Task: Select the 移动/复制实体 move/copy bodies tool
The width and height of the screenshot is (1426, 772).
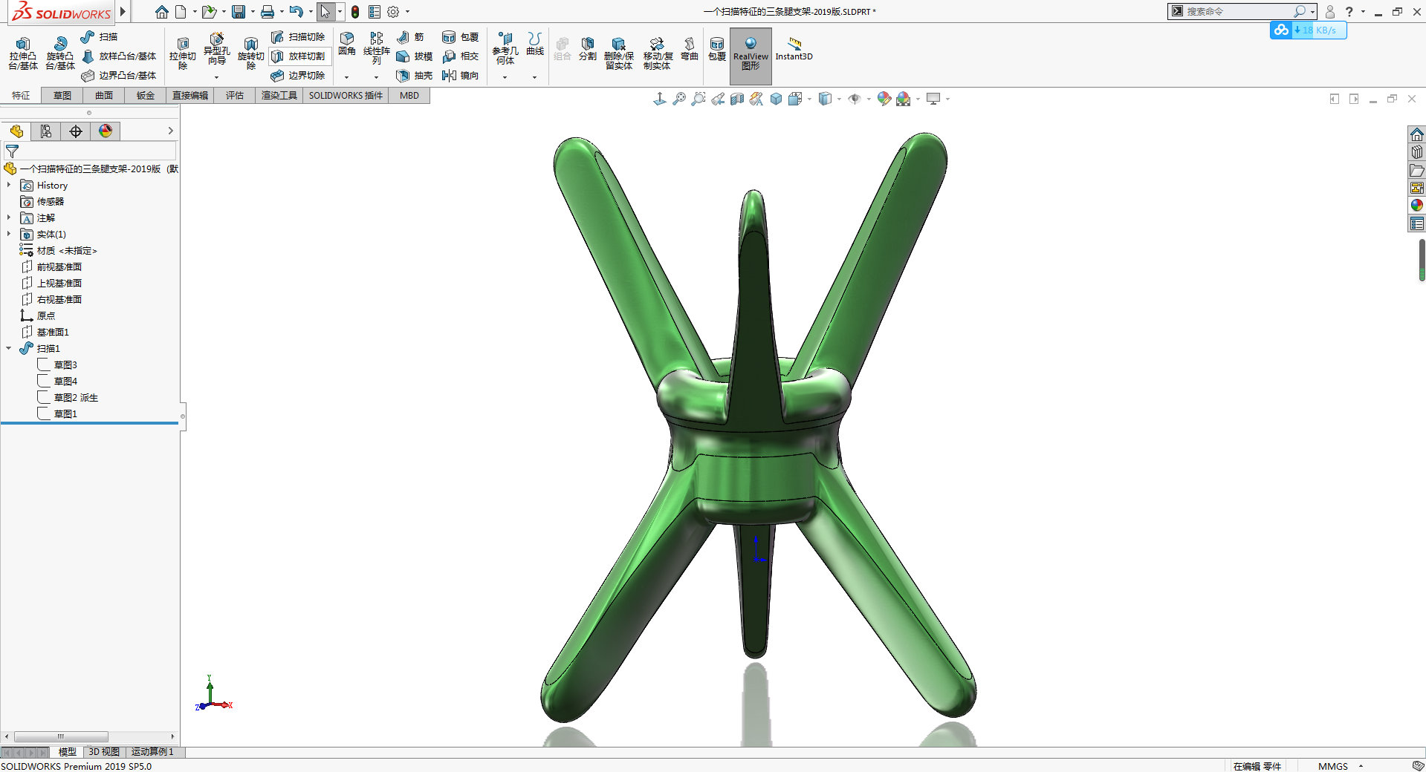Action: 658,53
